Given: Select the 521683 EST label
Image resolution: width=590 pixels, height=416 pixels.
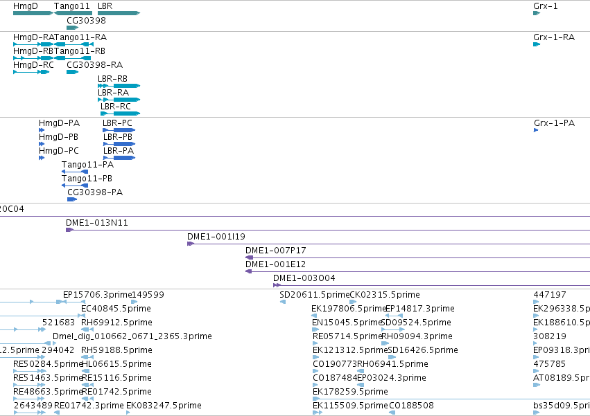Looking at the screenshot, I should (58, 323).
